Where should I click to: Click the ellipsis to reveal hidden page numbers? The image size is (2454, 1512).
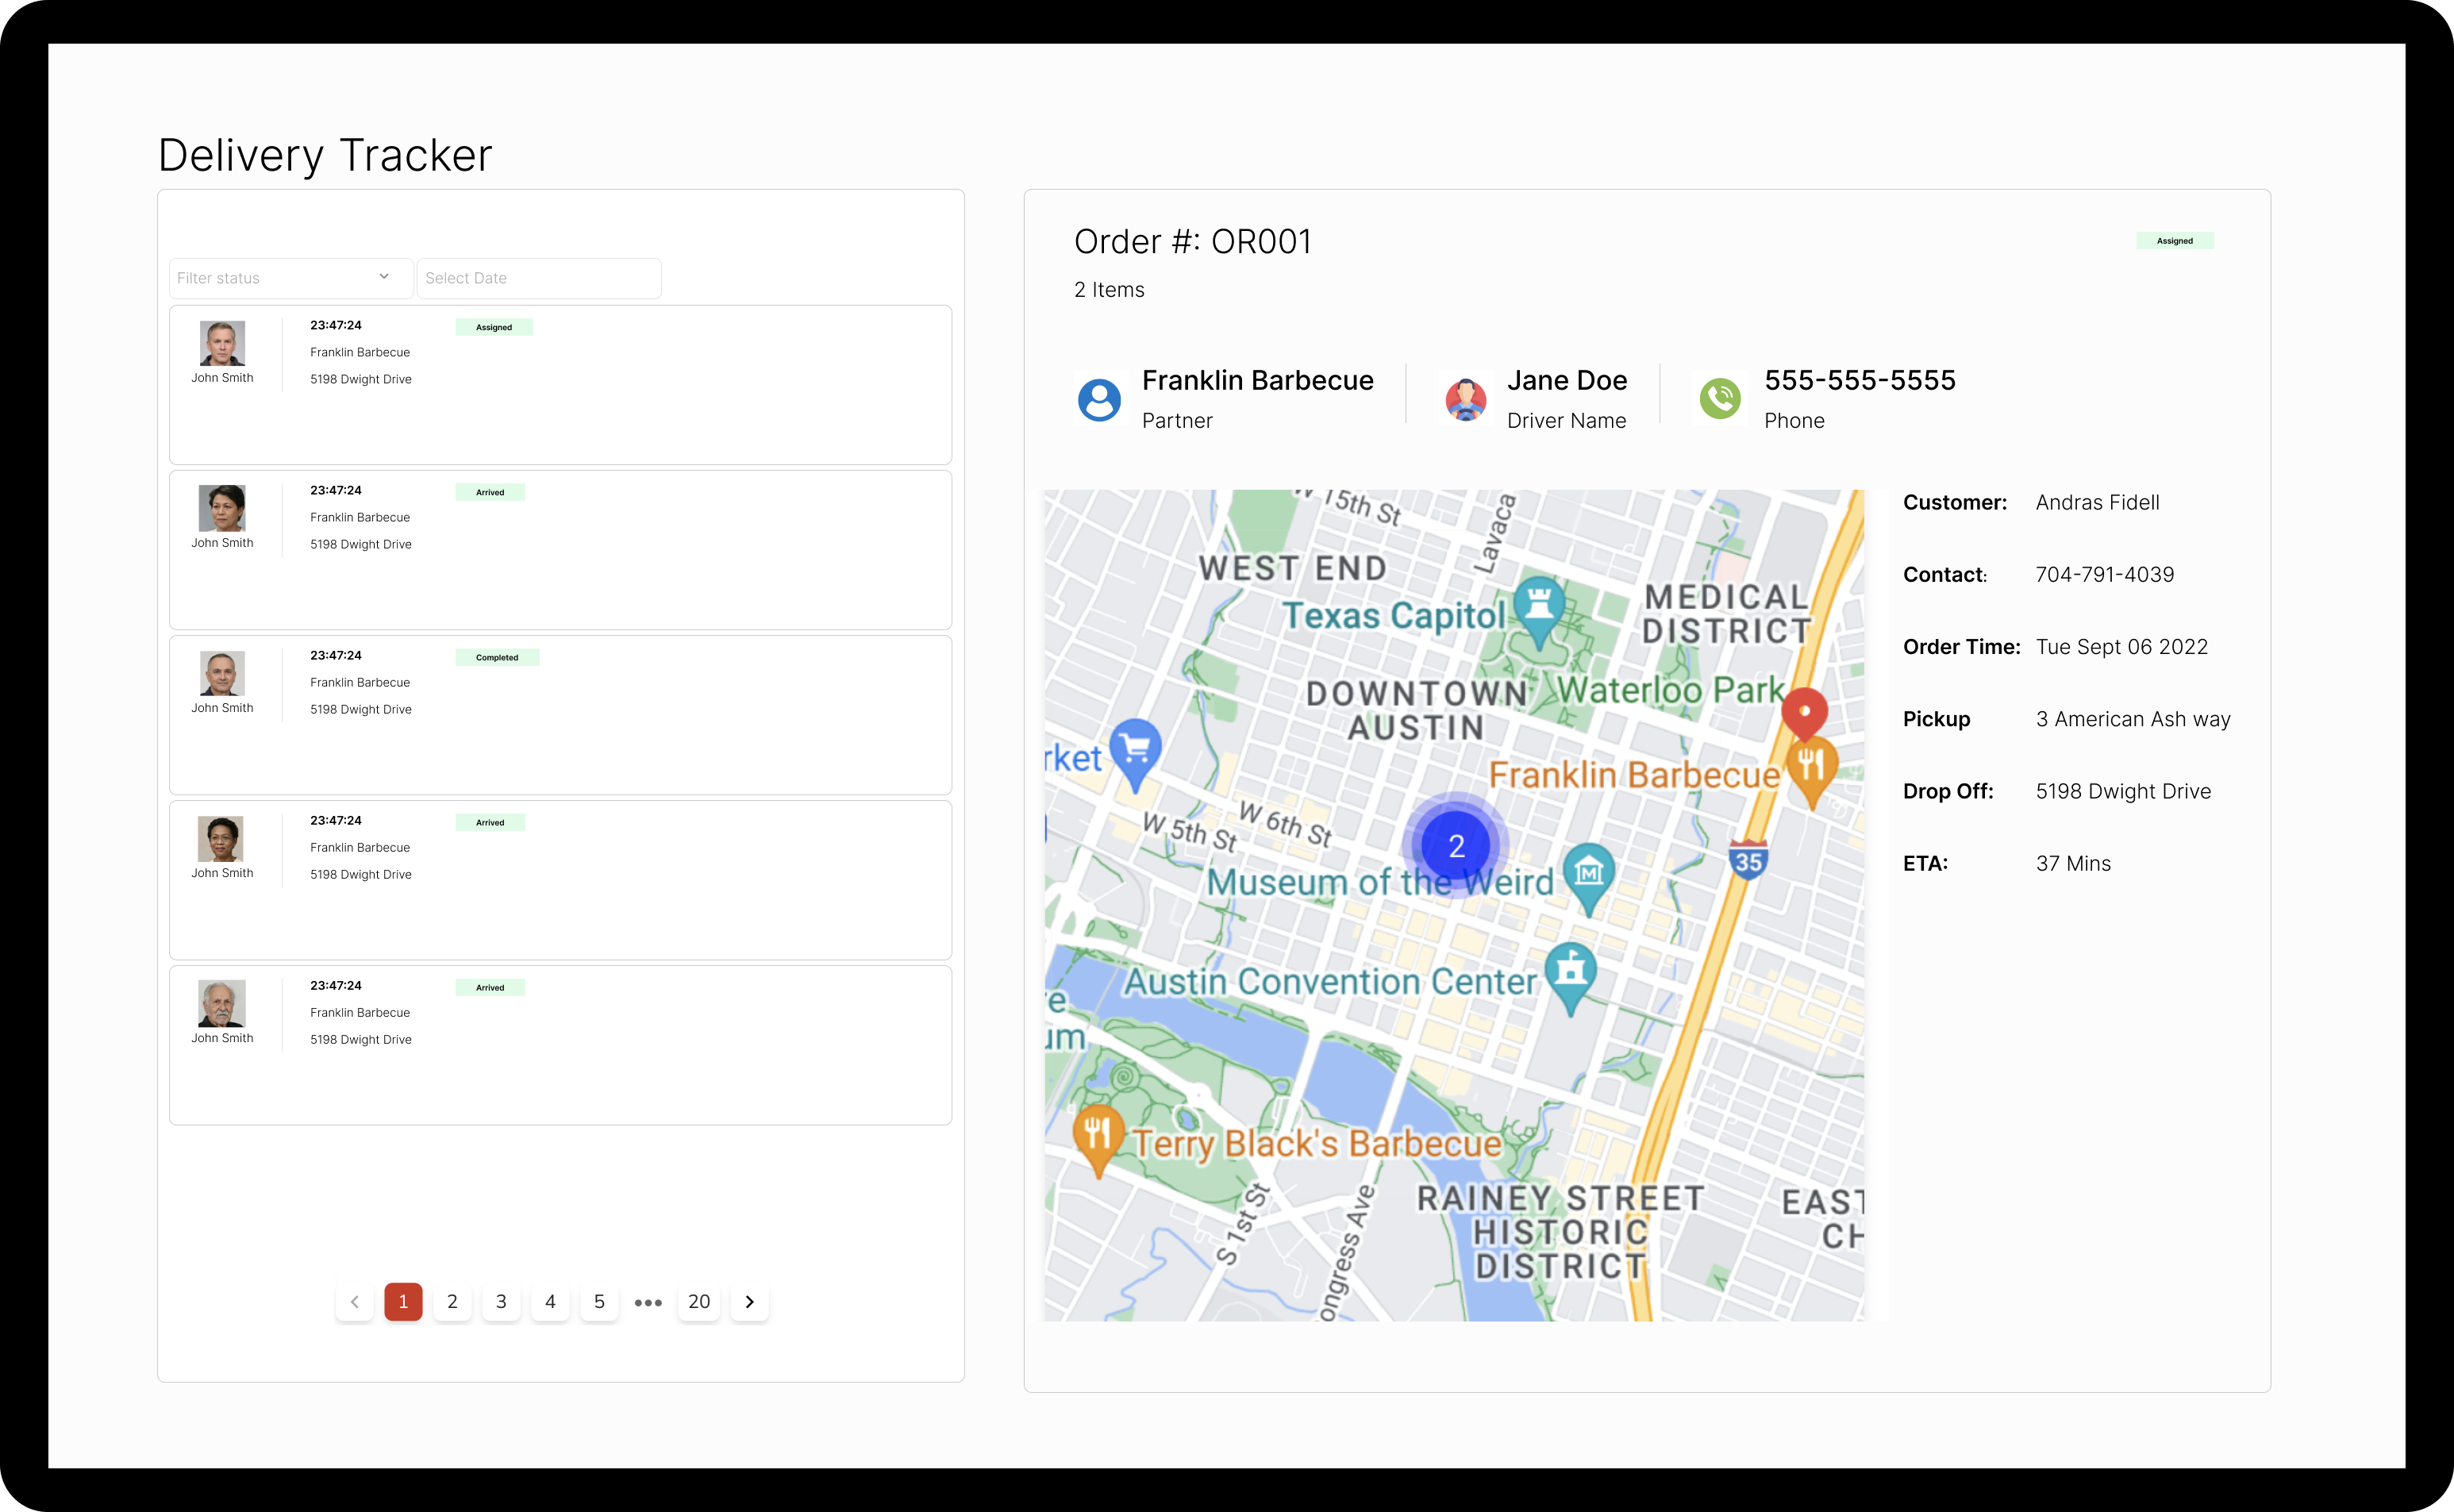(649, 1302)
